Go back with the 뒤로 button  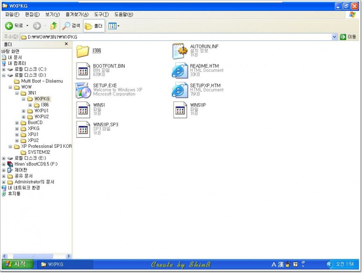[14, 26]
